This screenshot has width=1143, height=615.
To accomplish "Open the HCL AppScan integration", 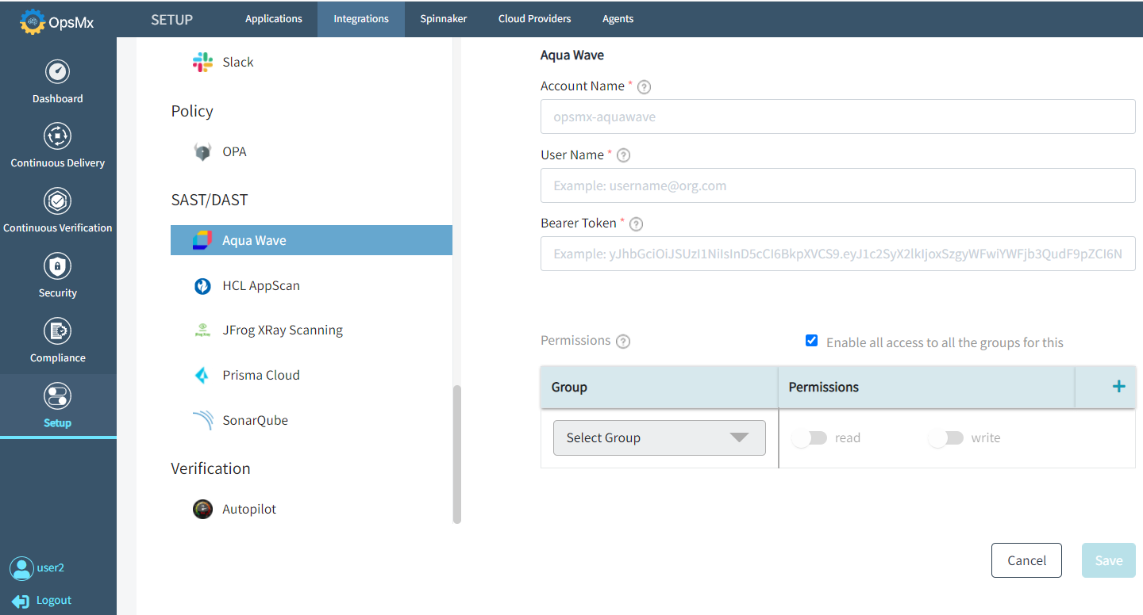I will point(202,285).
